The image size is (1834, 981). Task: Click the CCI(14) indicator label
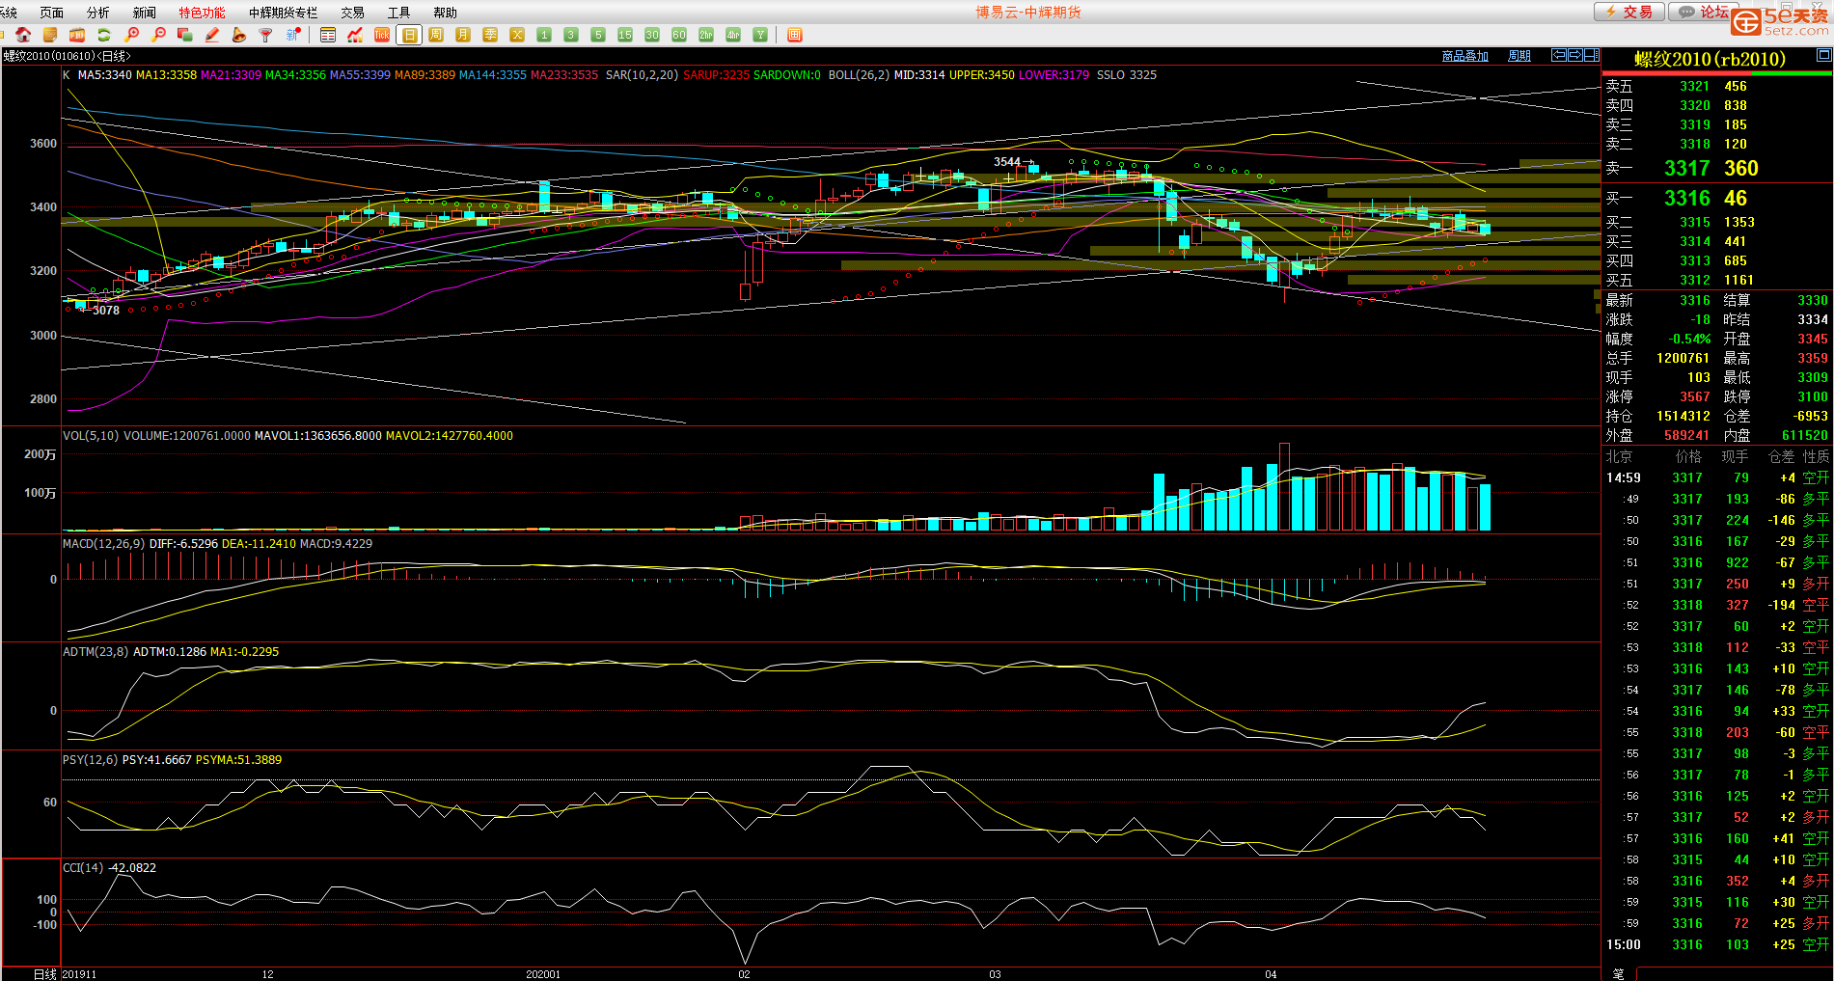(x=83, y=868)
